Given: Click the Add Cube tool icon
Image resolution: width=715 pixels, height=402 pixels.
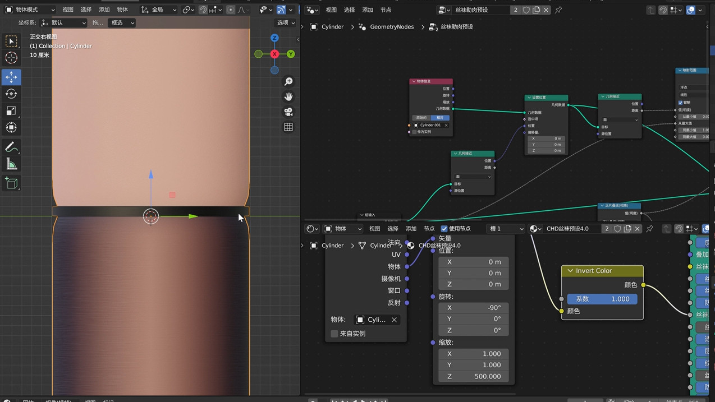Looking at the screenshot, I should [x=11, y=183].
